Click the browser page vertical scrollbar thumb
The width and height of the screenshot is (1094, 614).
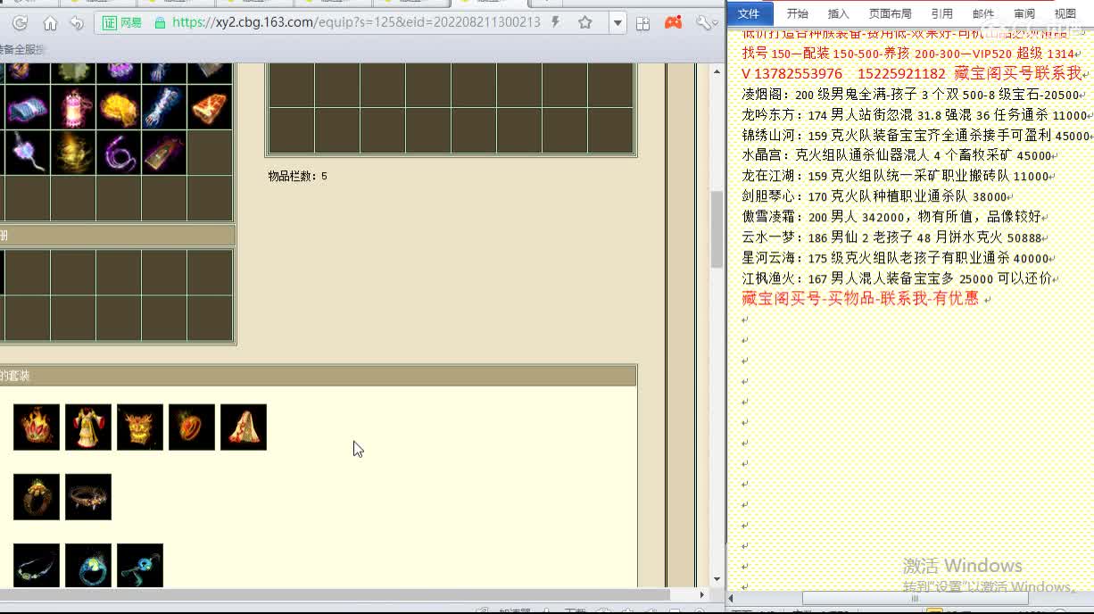point(717,229)
